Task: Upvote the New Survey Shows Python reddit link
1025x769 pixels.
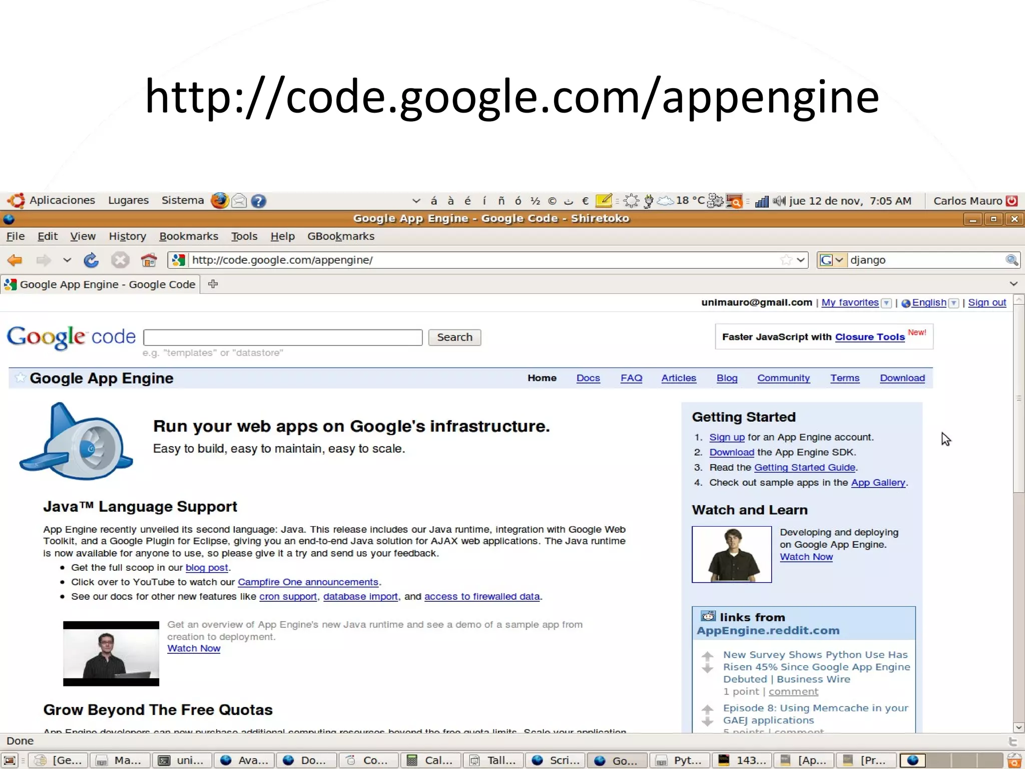Action: click(707, 655)
